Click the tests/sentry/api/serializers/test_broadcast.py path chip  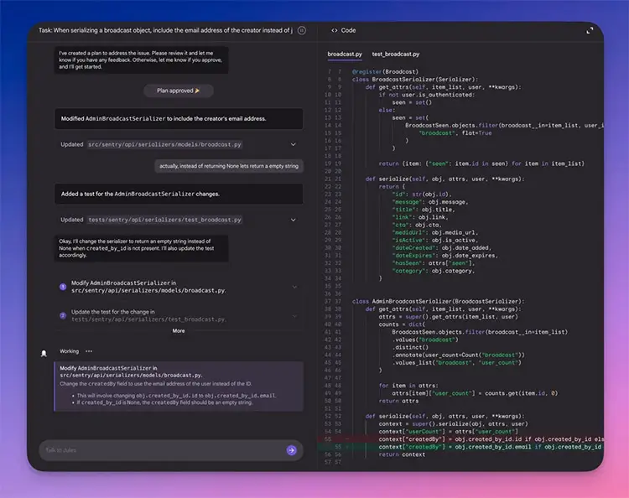(x=164, y=220)
